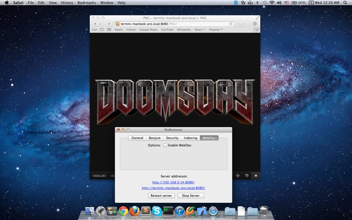
Task: Open the Yahoo! bookmark
Action: [131, 29]
